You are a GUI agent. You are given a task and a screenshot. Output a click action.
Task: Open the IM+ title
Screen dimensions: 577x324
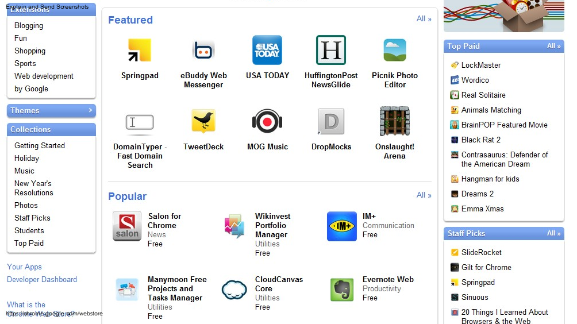369,216
